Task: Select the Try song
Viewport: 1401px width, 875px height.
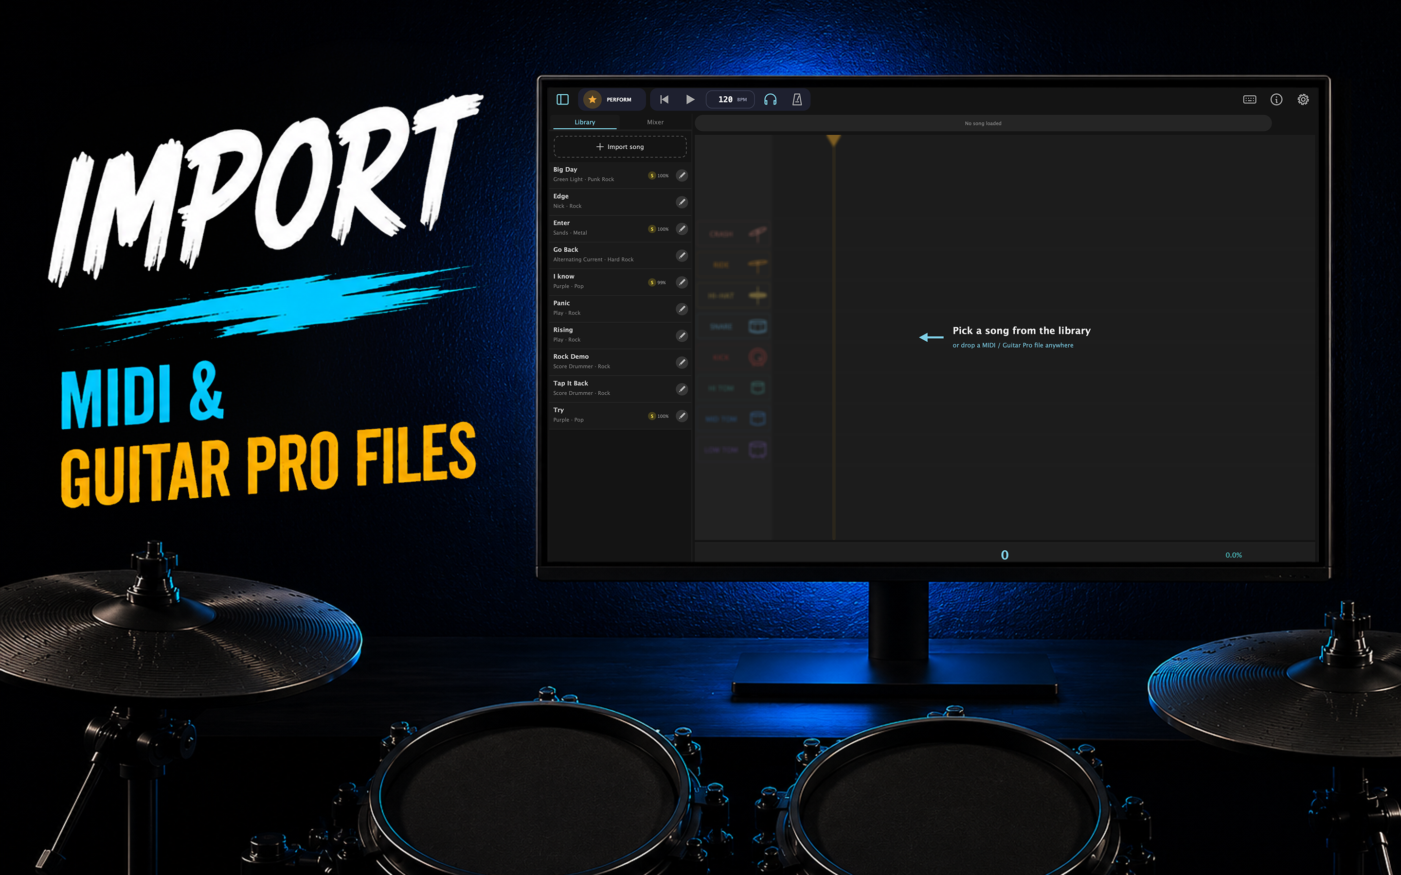Action: tap(619, 415)
